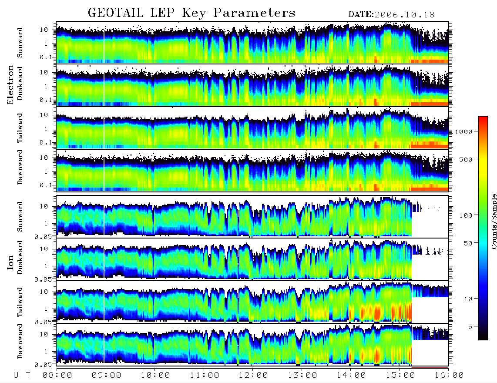Click the '10:00' time tick label

(x=156, y=375)
